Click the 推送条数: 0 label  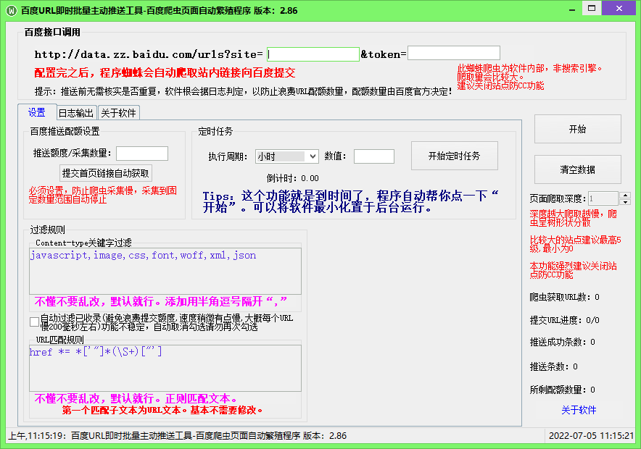click(x=554, y=366)
